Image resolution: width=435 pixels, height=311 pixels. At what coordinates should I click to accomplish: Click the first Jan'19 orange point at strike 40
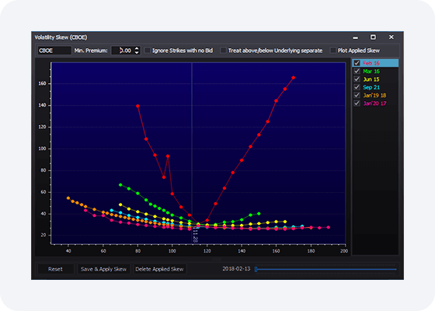coord(68,198)
